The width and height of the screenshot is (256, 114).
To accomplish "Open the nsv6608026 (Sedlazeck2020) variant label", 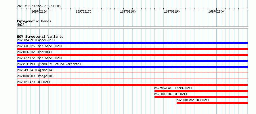I will (x=40, y=46).
